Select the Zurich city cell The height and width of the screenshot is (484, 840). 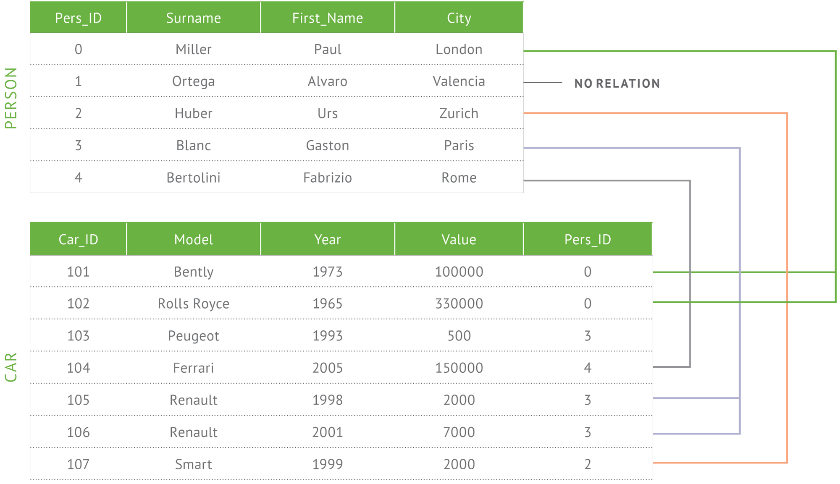[459, 113]
